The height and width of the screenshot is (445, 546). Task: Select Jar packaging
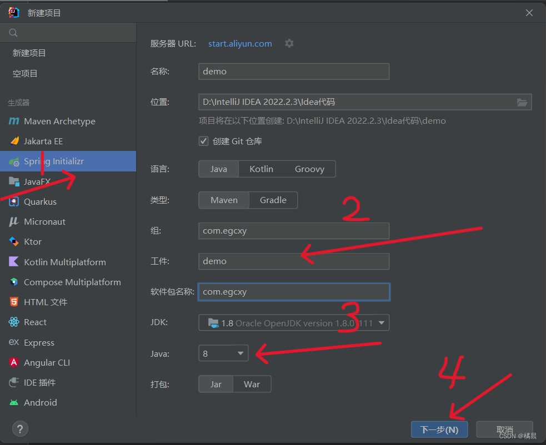click(216, 384)
